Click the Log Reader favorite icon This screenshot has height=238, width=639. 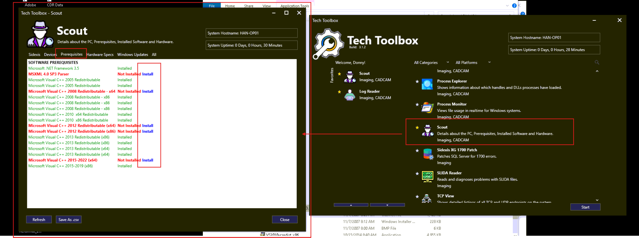[349, 95]
